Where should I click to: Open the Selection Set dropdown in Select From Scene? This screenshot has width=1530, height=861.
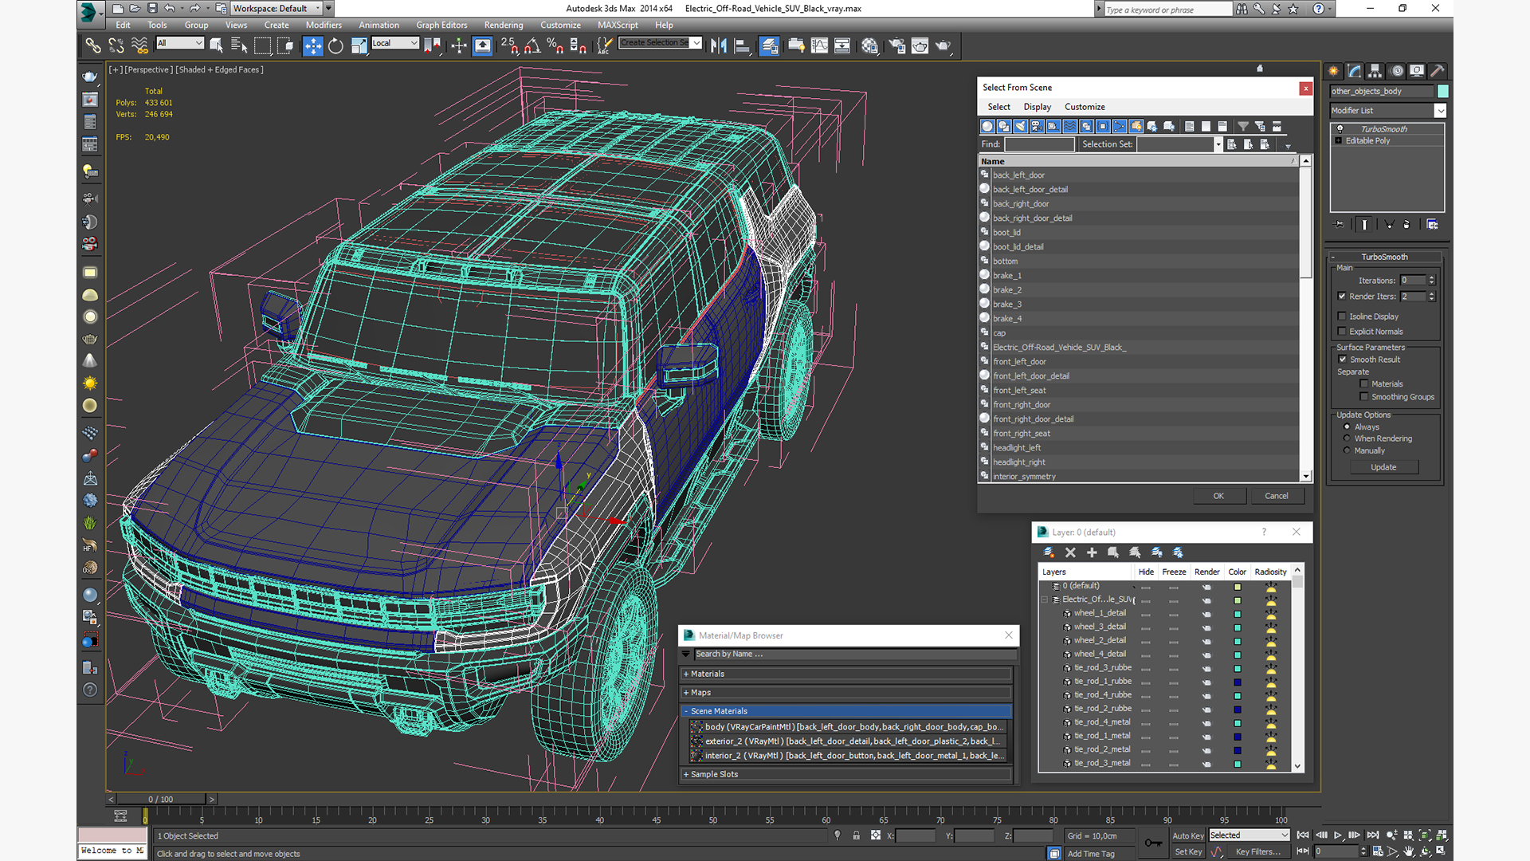coord(1218,144)
